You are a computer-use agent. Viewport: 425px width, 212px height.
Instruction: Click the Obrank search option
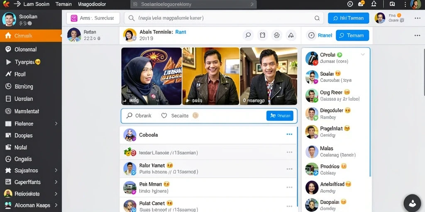pyautogui.click(x=139, y=116)
